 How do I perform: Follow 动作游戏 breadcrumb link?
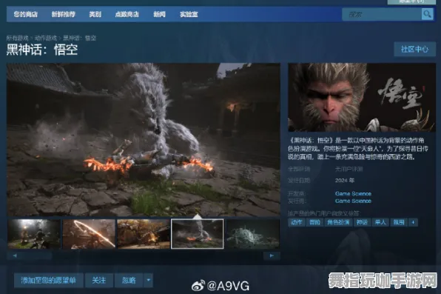46,38
